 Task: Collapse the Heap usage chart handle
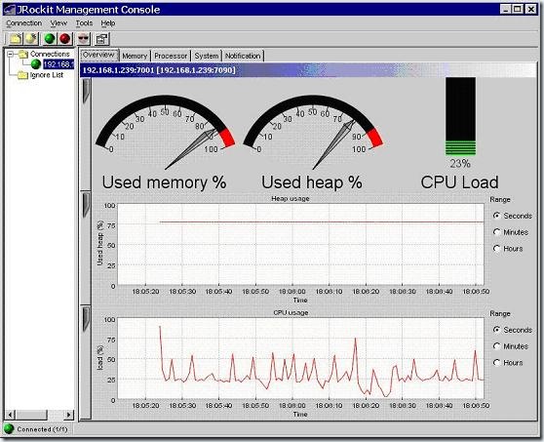[x=86, y=205]
